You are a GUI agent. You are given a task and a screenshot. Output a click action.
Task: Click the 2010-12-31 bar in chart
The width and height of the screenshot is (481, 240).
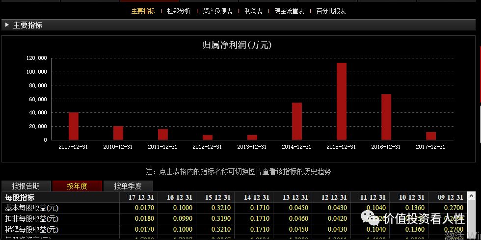118,133
